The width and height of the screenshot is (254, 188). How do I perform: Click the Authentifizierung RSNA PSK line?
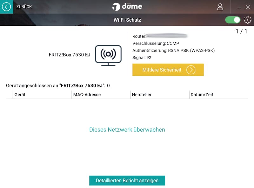[173, 51]
